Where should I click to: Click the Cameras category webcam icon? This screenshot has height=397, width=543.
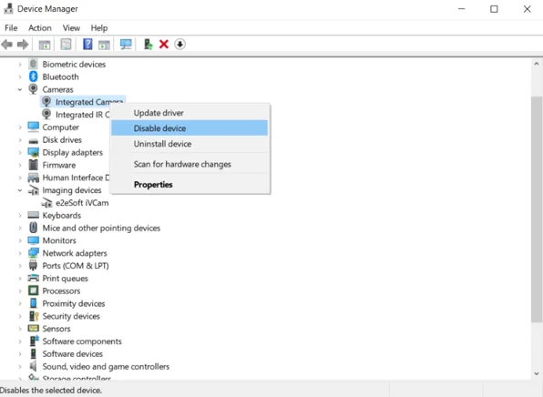point(33,89)
